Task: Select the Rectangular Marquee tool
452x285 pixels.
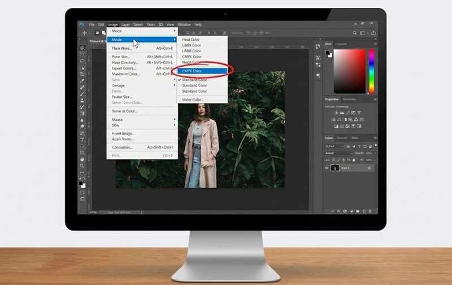Action: (x=82, y=54)
